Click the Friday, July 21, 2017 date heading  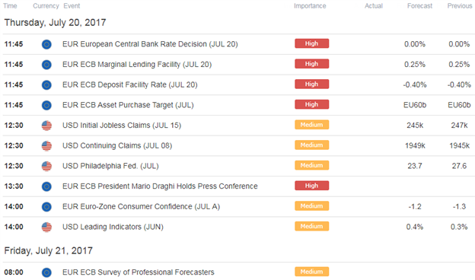point(49,250)
